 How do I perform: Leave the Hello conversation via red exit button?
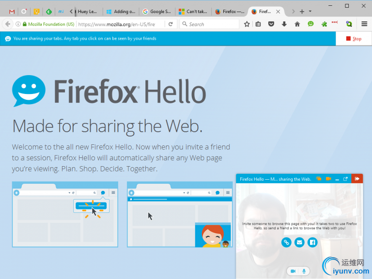tap(357, 179)
